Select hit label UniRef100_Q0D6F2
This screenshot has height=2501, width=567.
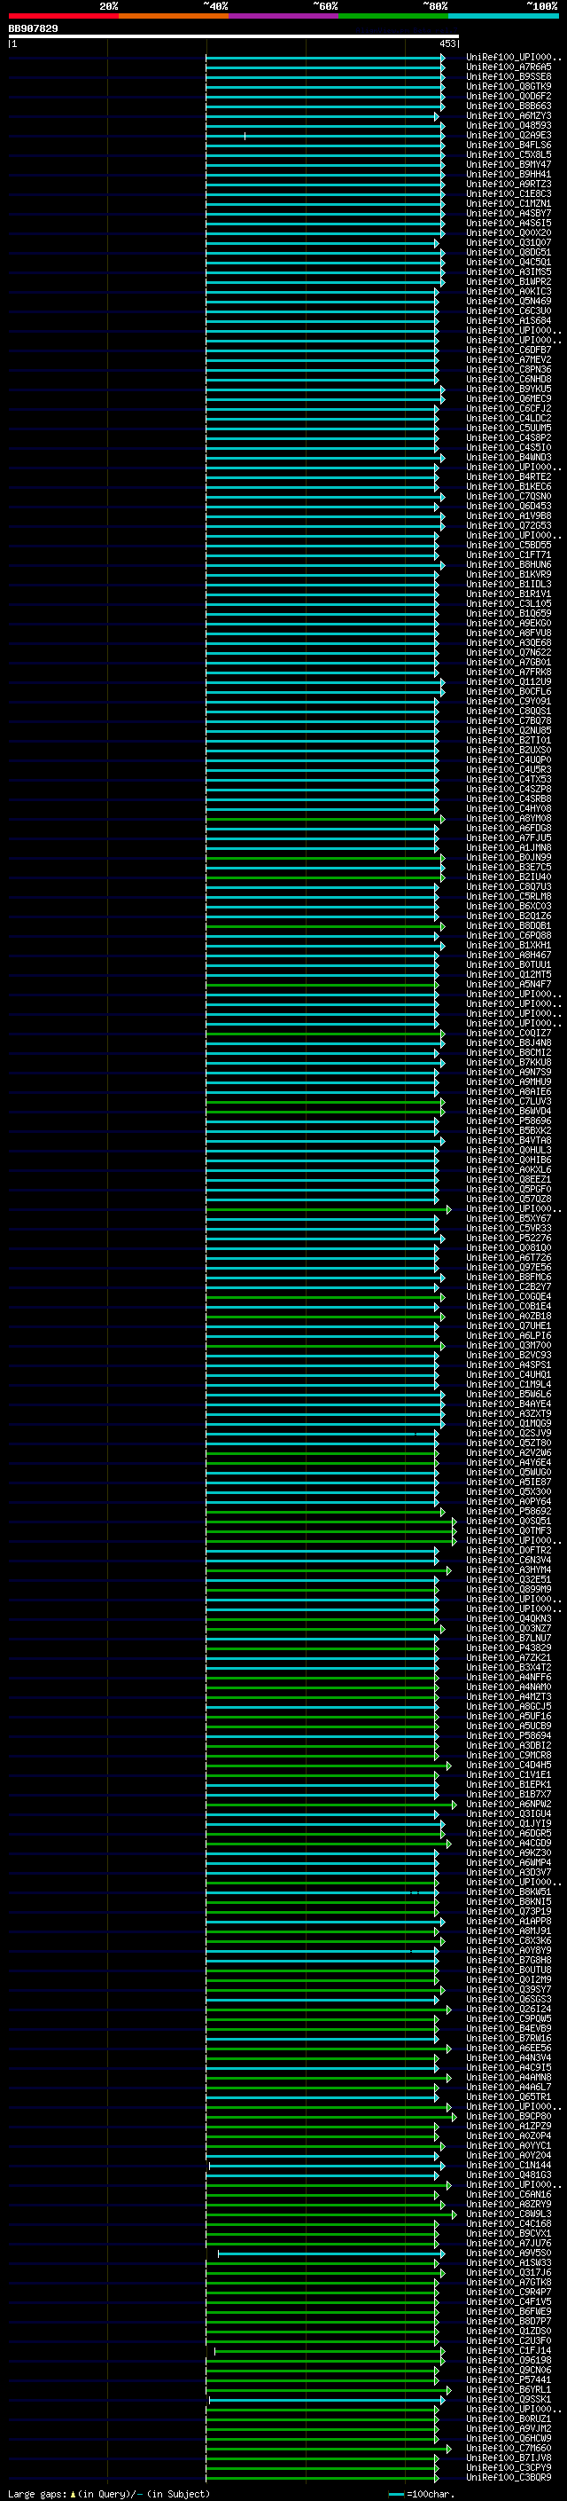point(509,96)
